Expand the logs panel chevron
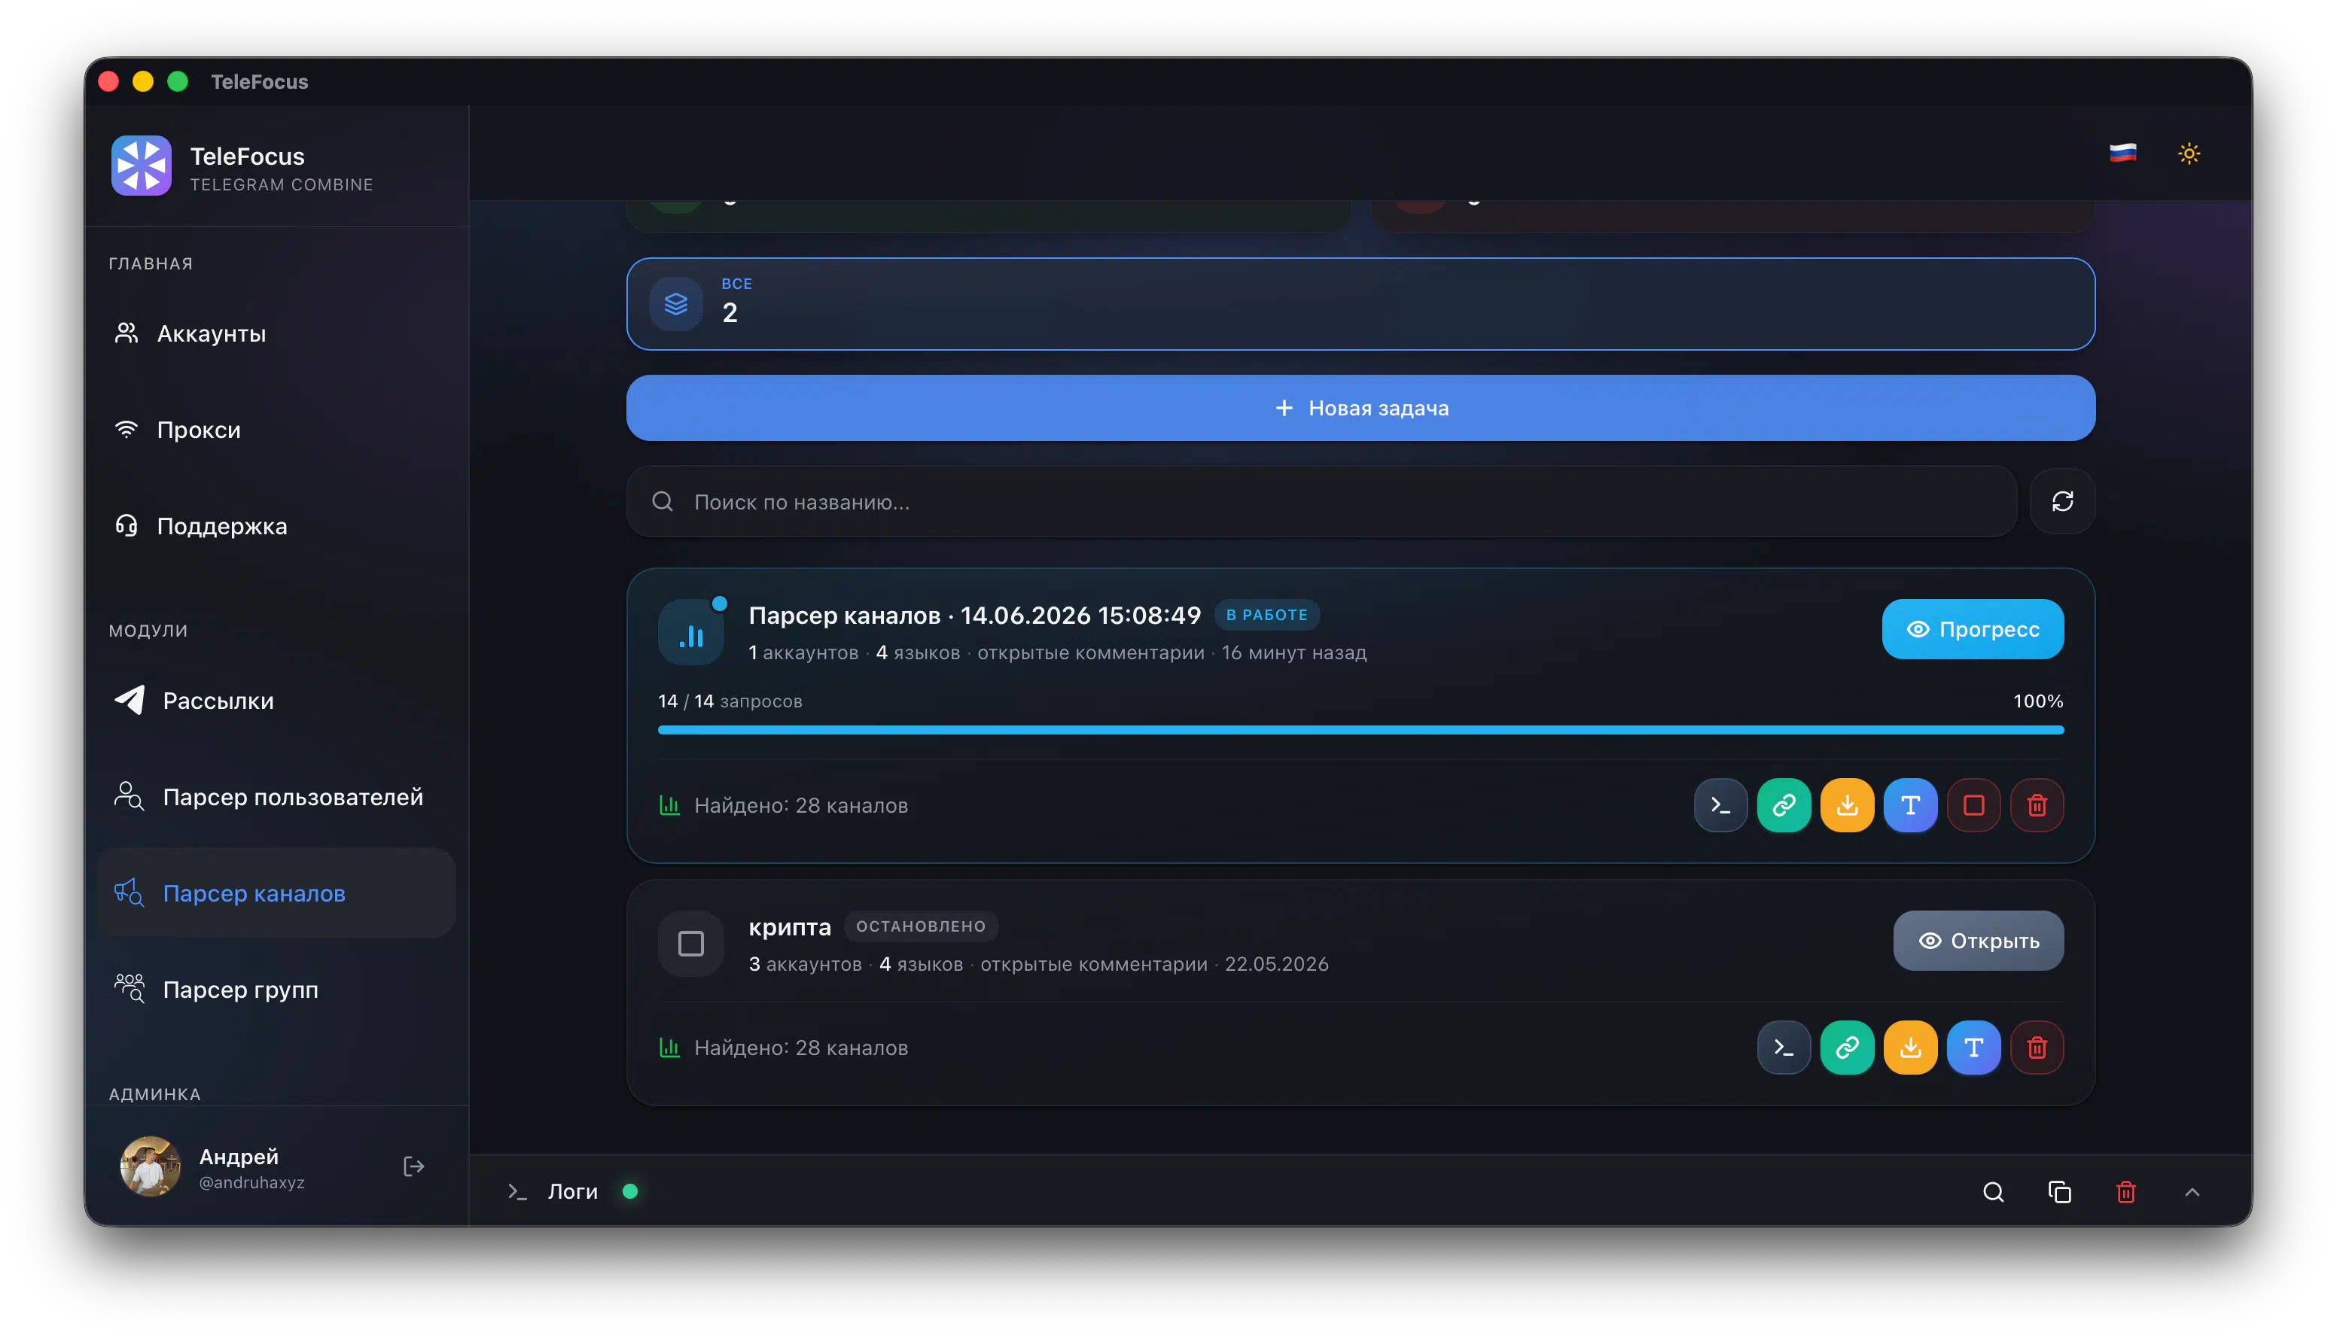The width and height of the screenshot is (2337, 1338). coord(2192,1192)
